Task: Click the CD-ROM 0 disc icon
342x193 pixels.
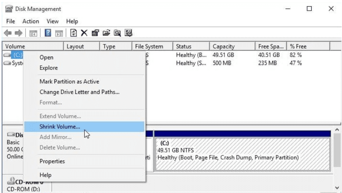Action: click(11, 181)
